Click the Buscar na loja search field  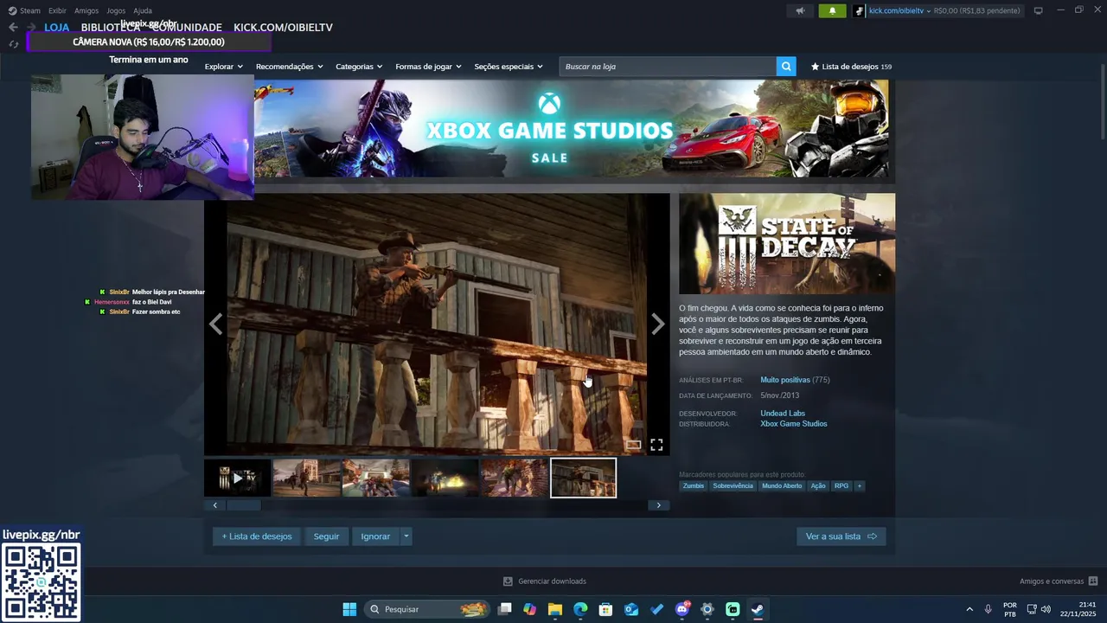[x=668, y=67]
